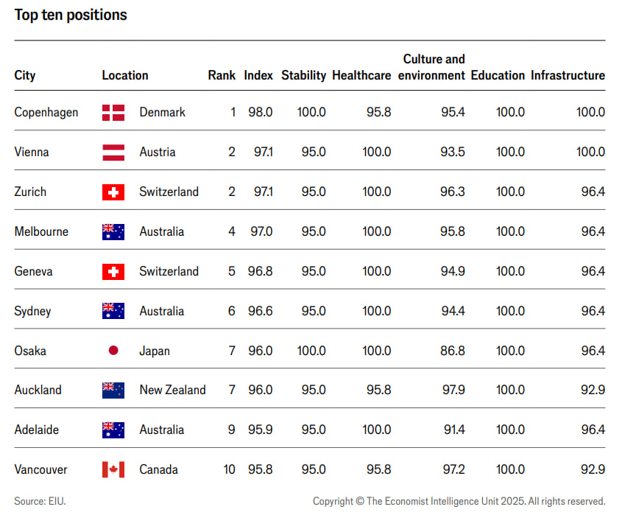Click the Economist Intelligence Unit copyright text
This screenshot has width=625, height=515.
pos(459,502)
